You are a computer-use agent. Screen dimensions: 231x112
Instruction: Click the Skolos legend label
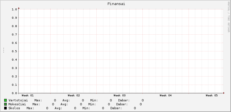(x=14, y=108)
